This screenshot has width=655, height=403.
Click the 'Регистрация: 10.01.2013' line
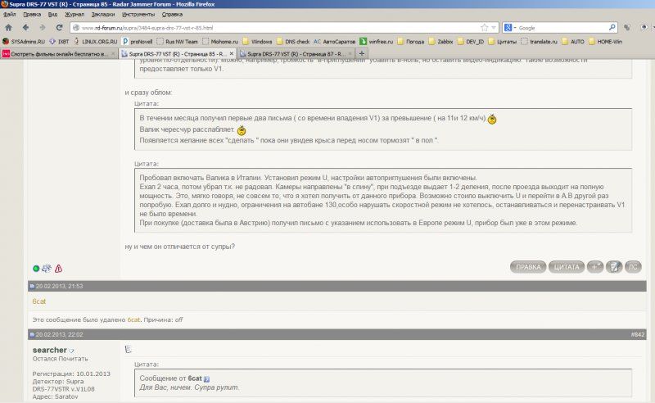coord(71,374)
